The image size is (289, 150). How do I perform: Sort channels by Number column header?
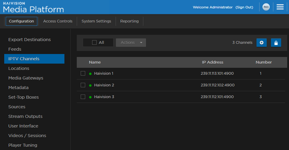(x=263, y=62)
